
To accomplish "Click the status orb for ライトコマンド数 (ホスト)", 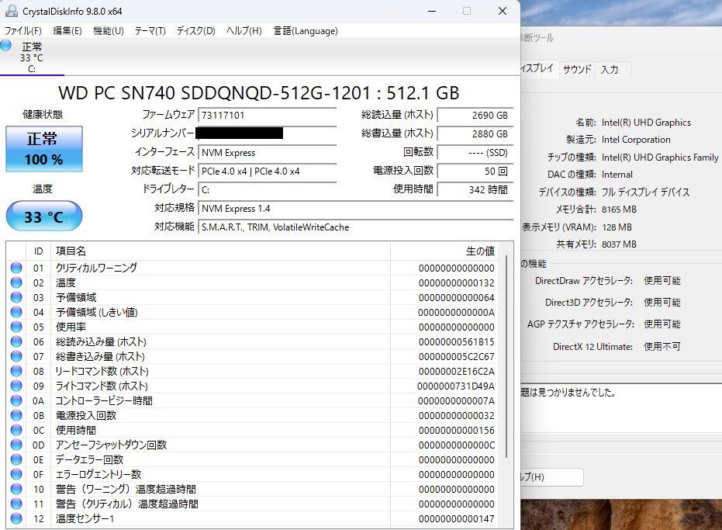I will (16, 386).
